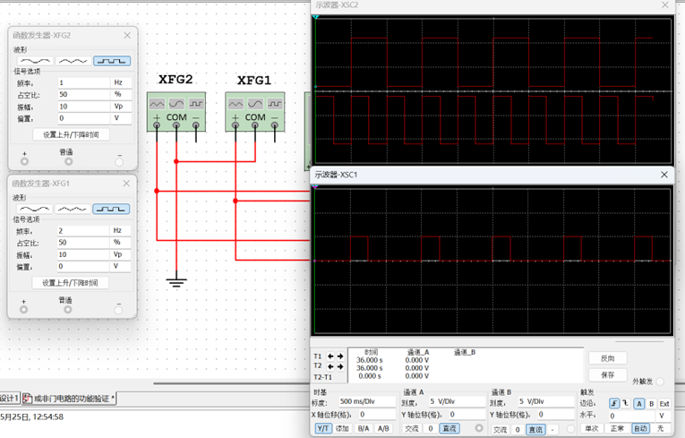The width and height of the screenshot is (685, 438).
Task: Open Hz frequency unit selector in XFG1
Action: [121, 230]
